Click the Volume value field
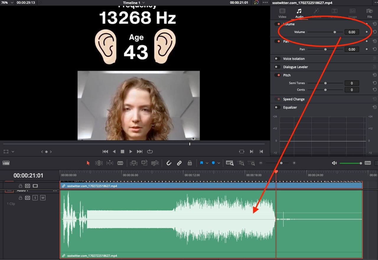Screen dimensions: 378x260 point(352,32)
